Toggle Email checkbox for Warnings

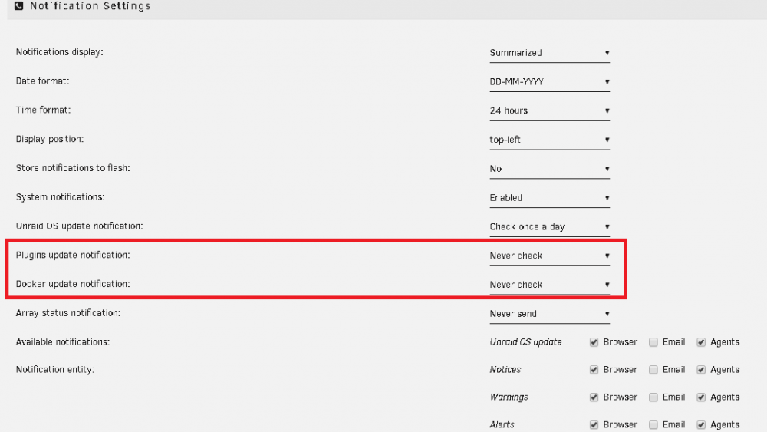pyautogui.click(x=653, y=397)
